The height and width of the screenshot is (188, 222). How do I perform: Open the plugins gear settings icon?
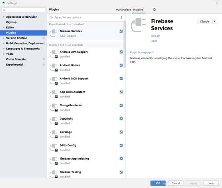[155, 10]
